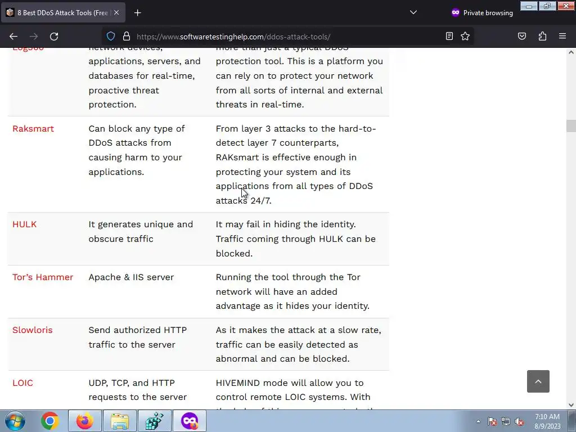Open the clock showing 7:10 AM
The width and height of the screenshot is (576, 432).
547,421
